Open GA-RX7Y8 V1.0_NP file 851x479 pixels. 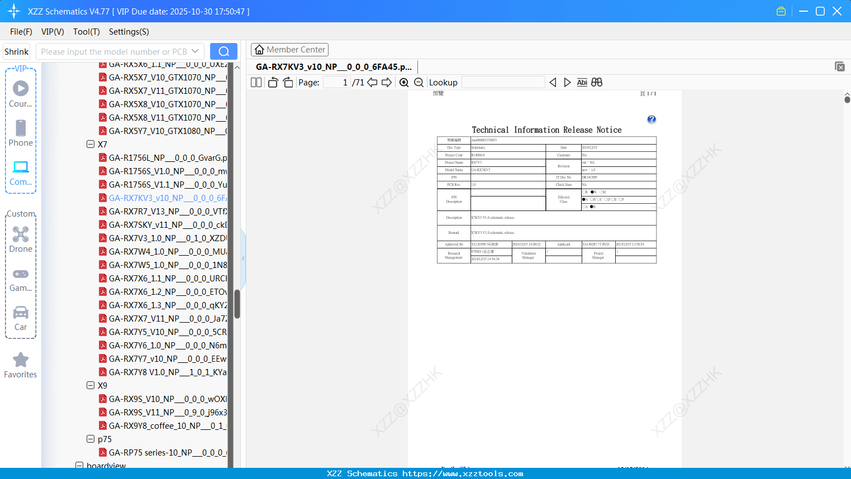point(163,372)
